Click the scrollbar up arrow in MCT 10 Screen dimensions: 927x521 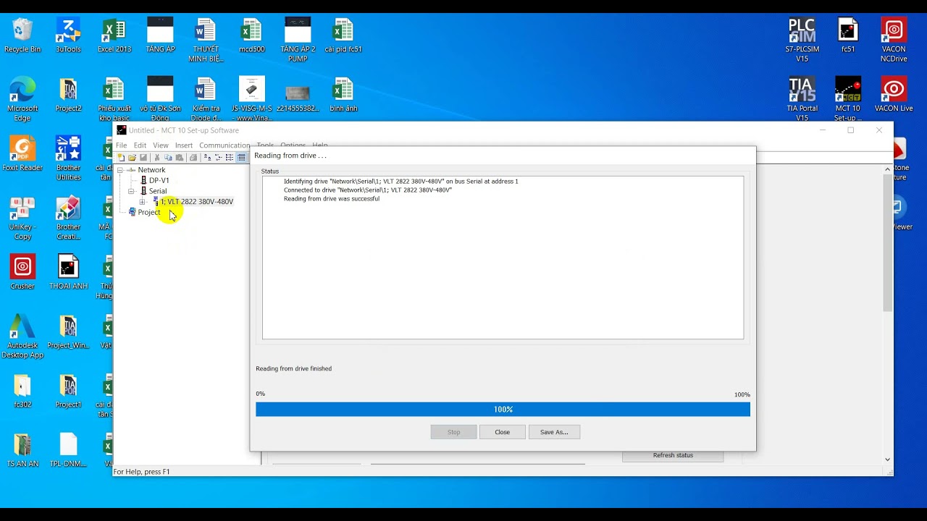pos(888,169)
